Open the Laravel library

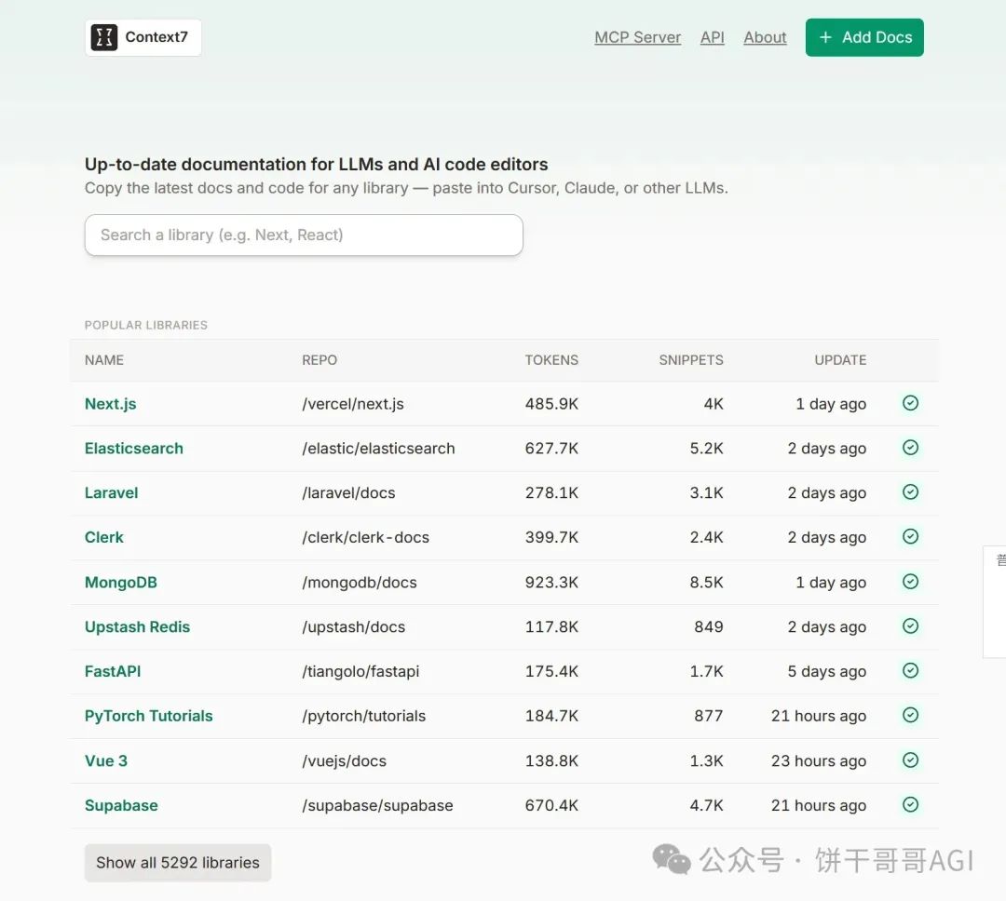(111, 492)
